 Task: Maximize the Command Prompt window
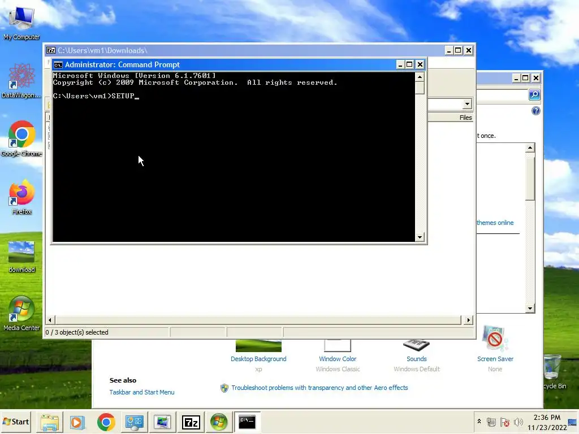(409, 64)
